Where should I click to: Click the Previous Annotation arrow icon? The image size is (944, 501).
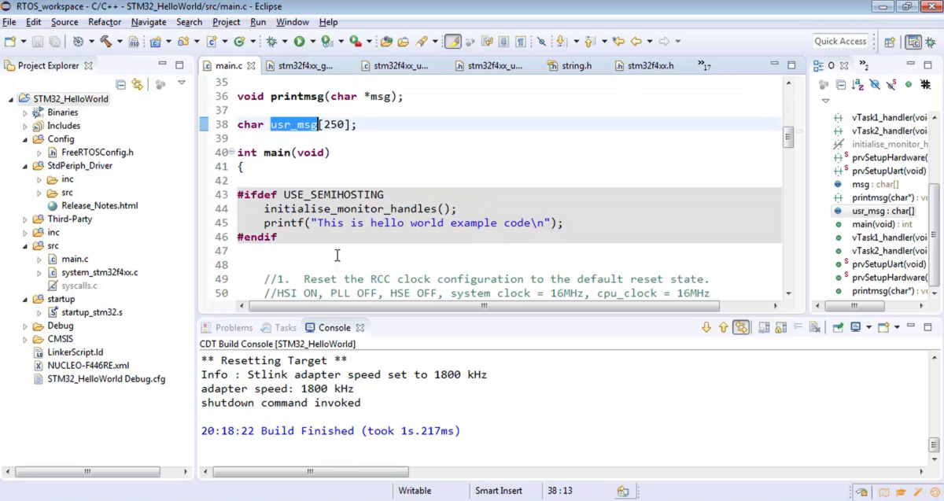click(588, 42)
